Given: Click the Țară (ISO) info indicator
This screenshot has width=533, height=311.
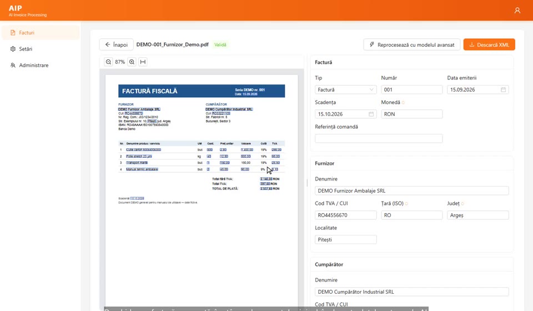Looking at the screenshot, I should click(x=406, y=204).
